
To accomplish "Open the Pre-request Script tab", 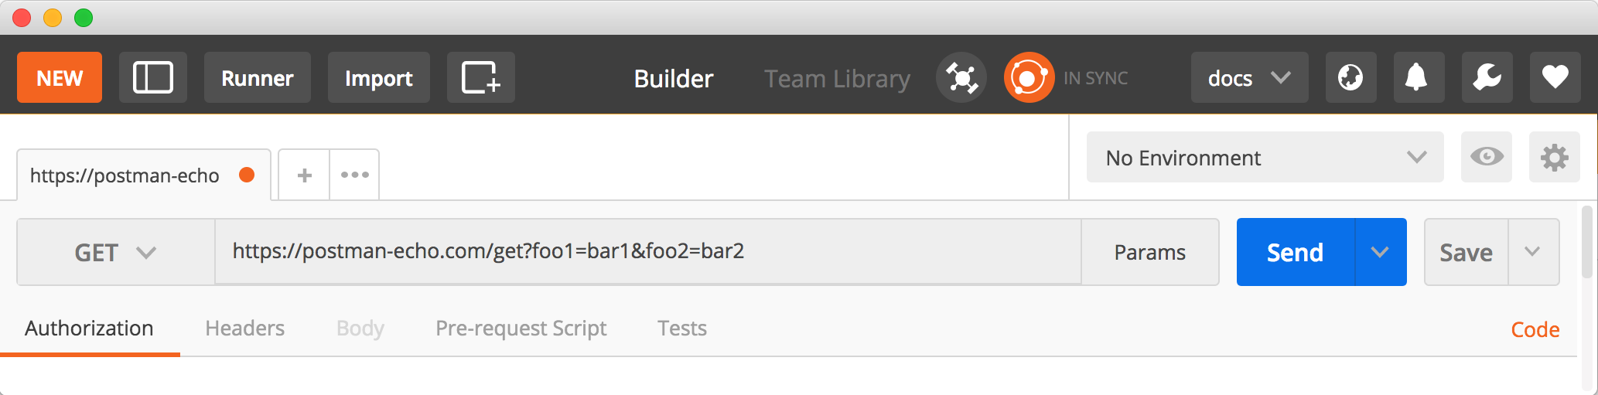I will (521, 329).
